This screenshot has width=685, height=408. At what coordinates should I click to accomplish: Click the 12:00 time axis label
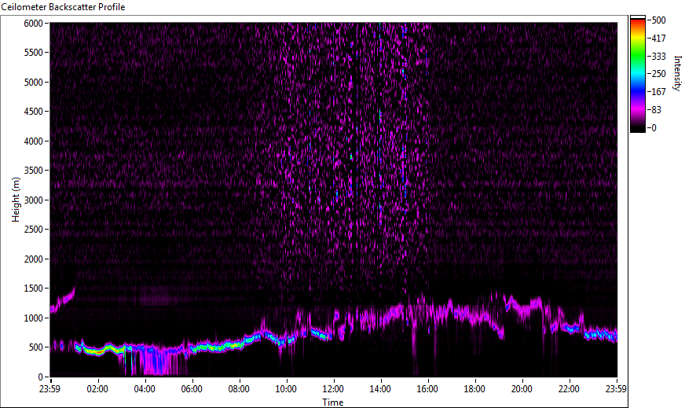(x=333, y=389)
